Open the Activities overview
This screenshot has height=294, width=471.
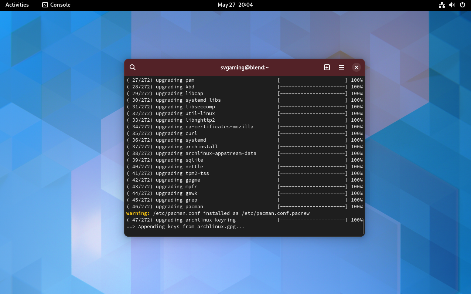click(x=17, y=5)
